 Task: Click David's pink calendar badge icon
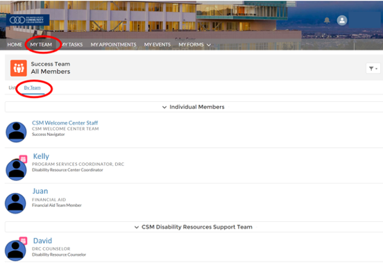coord(23,241)
